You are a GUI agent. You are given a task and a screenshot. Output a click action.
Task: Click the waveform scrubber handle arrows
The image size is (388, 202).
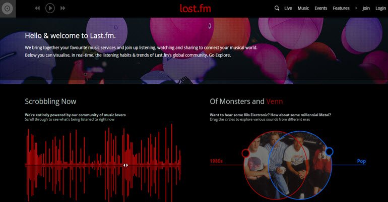coord(125,165)
